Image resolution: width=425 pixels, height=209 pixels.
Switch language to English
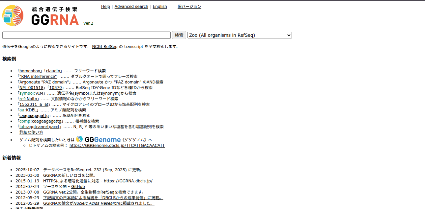coord(160,7)
